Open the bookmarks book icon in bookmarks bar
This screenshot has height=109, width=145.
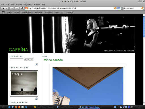pos(3,12)
